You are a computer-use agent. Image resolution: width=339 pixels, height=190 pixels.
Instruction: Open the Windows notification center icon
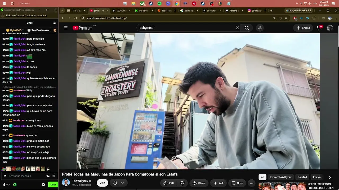click(x=333, y=4)
